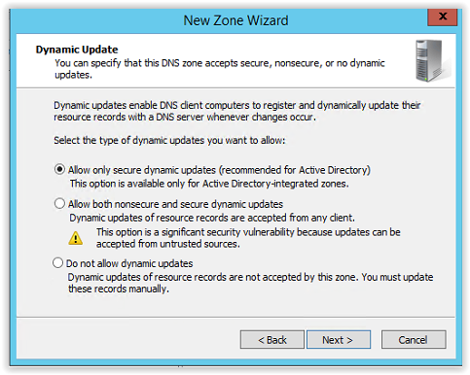Click the label for secure dynamic updates option
Viewport: 470px width, 375px height.
pyautogui.click(x=219, y=170)
